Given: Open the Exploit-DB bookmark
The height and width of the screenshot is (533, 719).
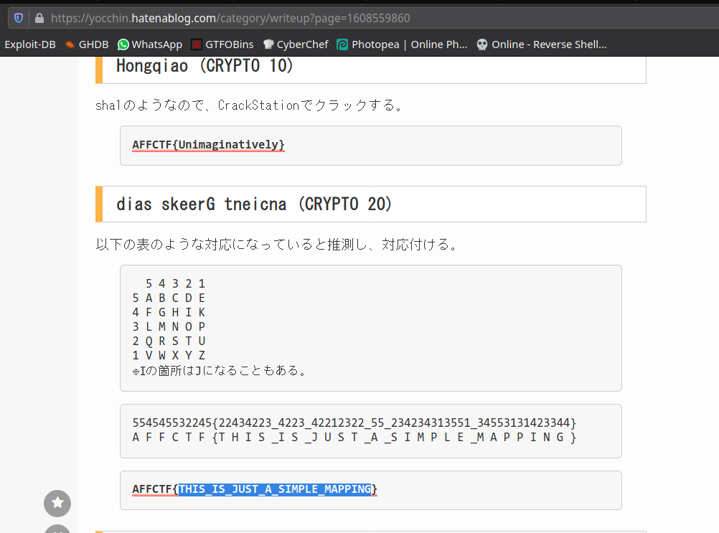Looking at the screenshot, I should pos(30,44).
